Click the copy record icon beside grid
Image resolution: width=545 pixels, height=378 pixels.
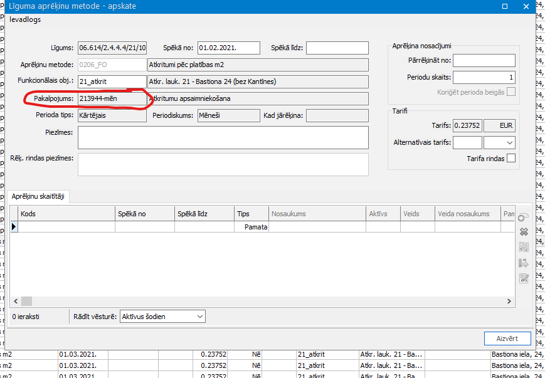(x=524, y=247)
